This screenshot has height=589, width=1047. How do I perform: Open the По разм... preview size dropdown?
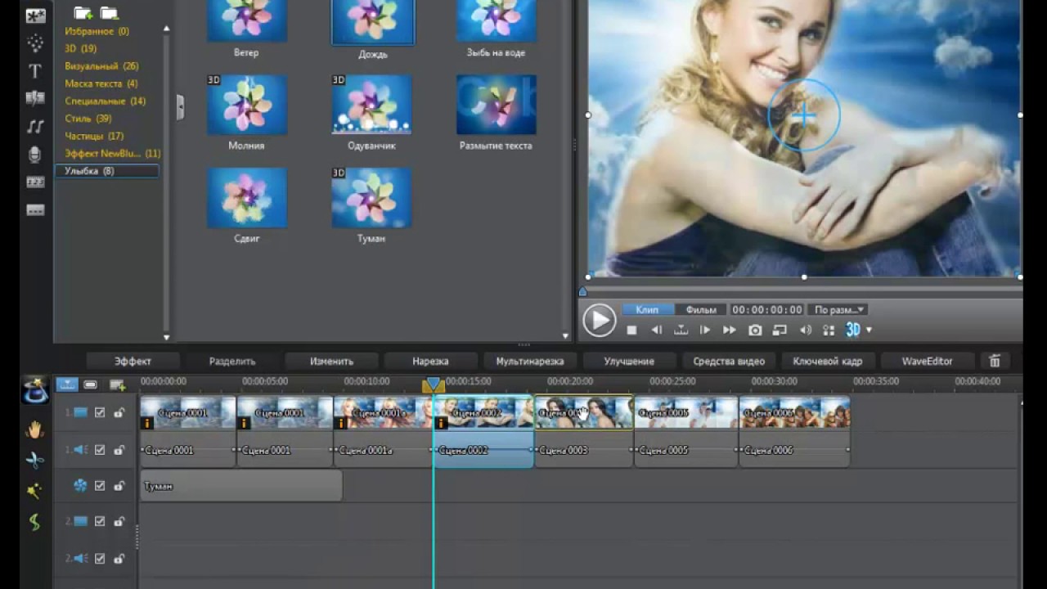(838, 310)
